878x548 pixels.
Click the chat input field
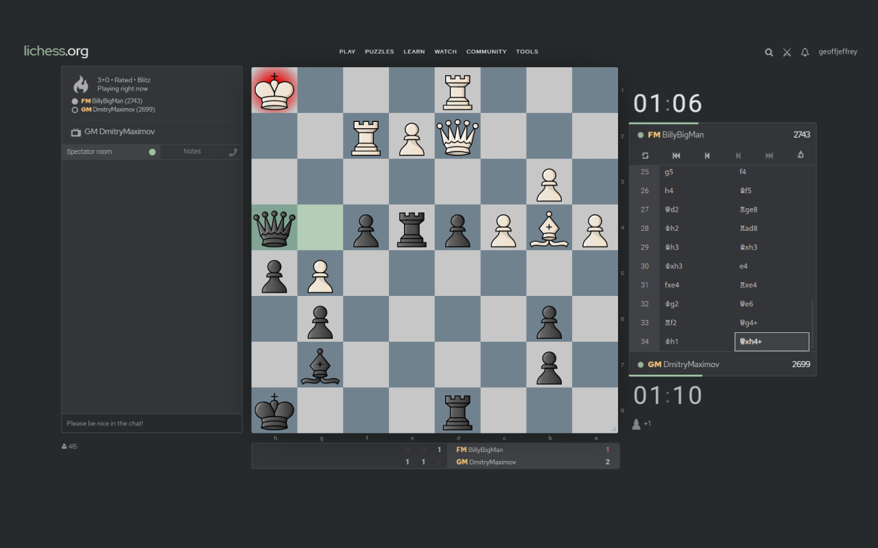(x=152, y=423)
